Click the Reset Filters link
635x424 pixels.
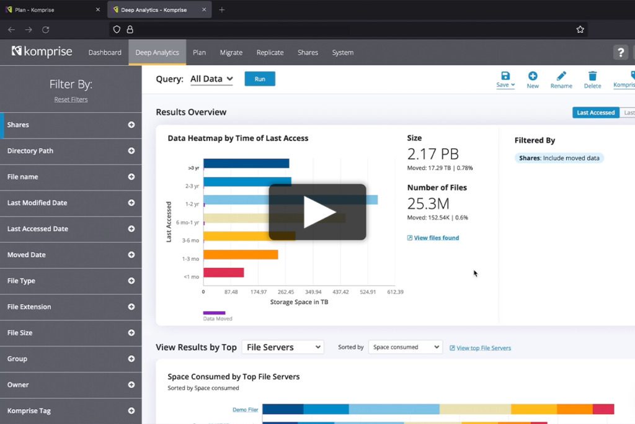[x=71, y=99]
